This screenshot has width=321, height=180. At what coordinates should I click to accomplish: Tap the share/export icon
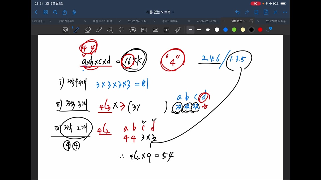pos(65,12)
